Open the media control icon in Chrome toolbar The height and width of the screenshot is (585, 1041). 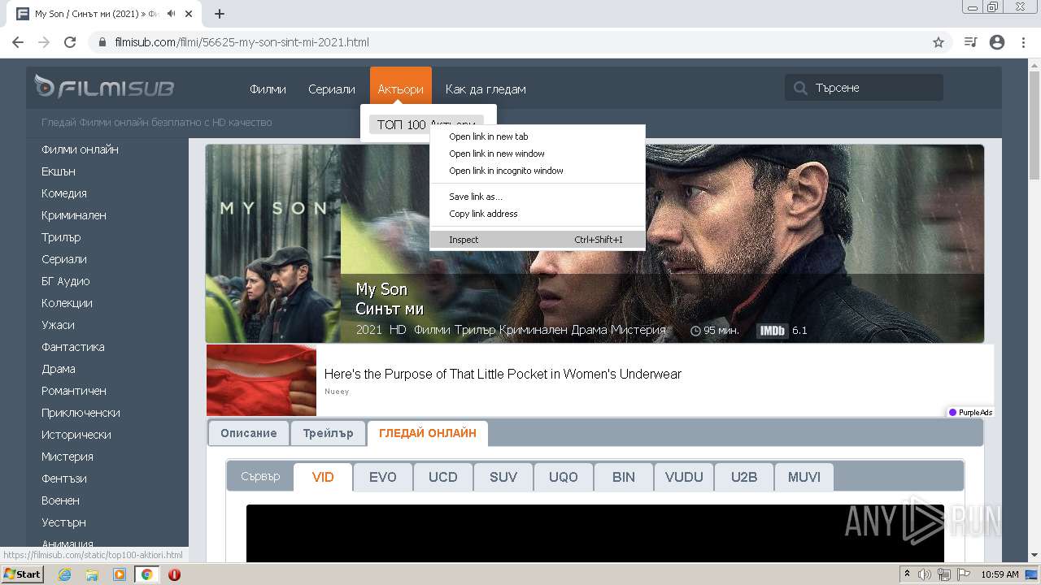(x=970, y=42)
